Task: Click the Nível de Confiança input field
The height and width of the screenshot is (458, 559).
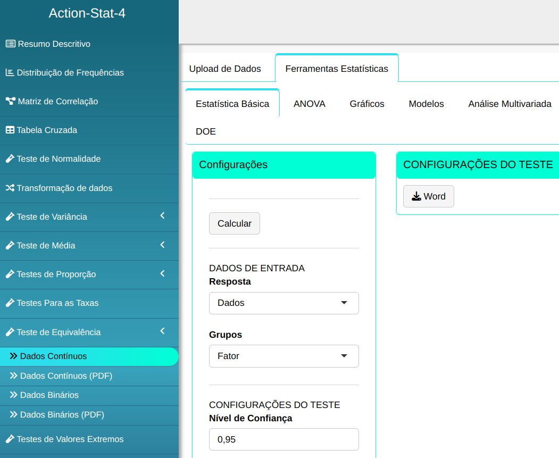Action: point(283,440)
